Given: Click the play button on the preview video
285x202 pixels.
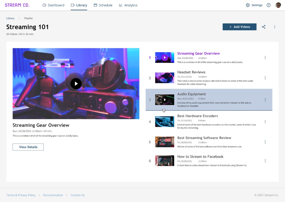Looking at the screenshot, I should pyautogui.click(x=76, y=84).
